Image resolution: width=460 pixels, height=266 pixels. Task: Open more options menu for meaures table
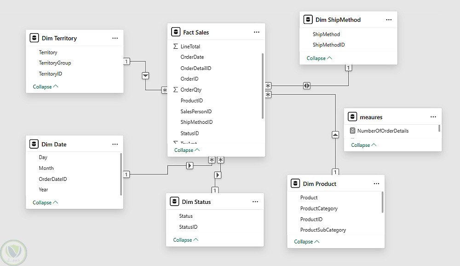click(x=433, y=117)
